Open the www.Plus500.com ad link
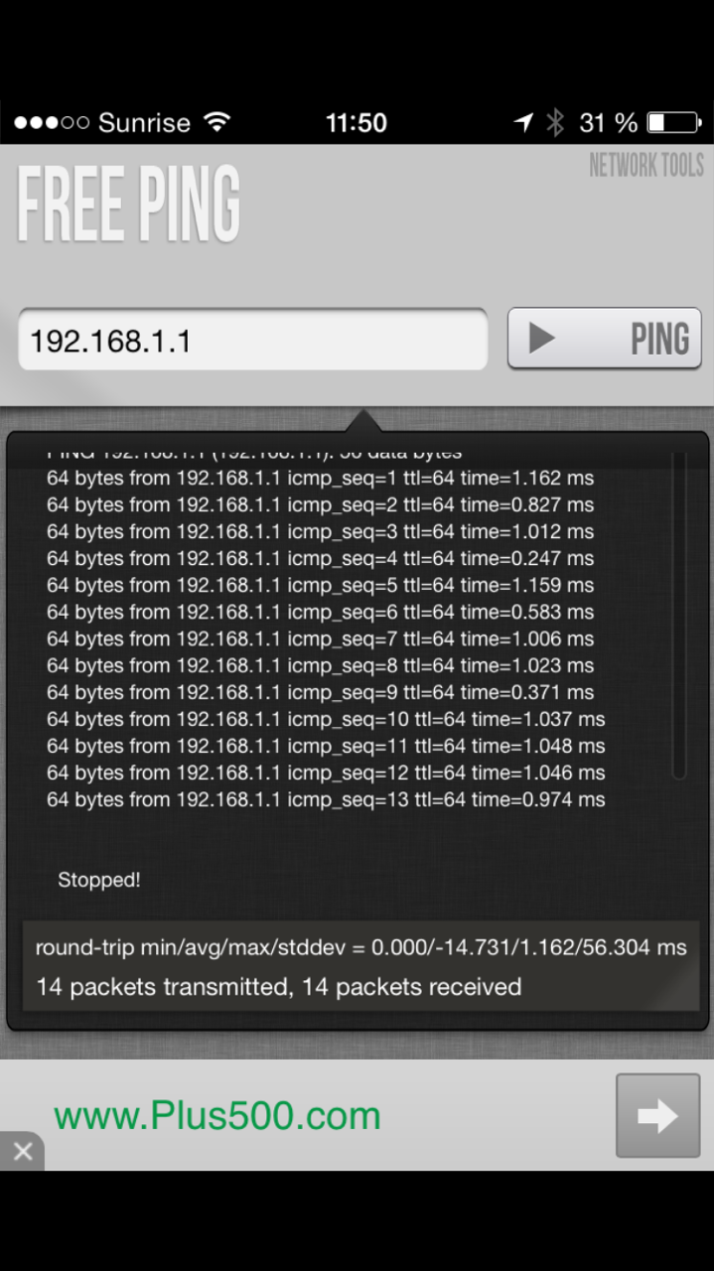The height and width of the screenshot is (1271, 714). pyautogui.click(x=217, y=1116)
